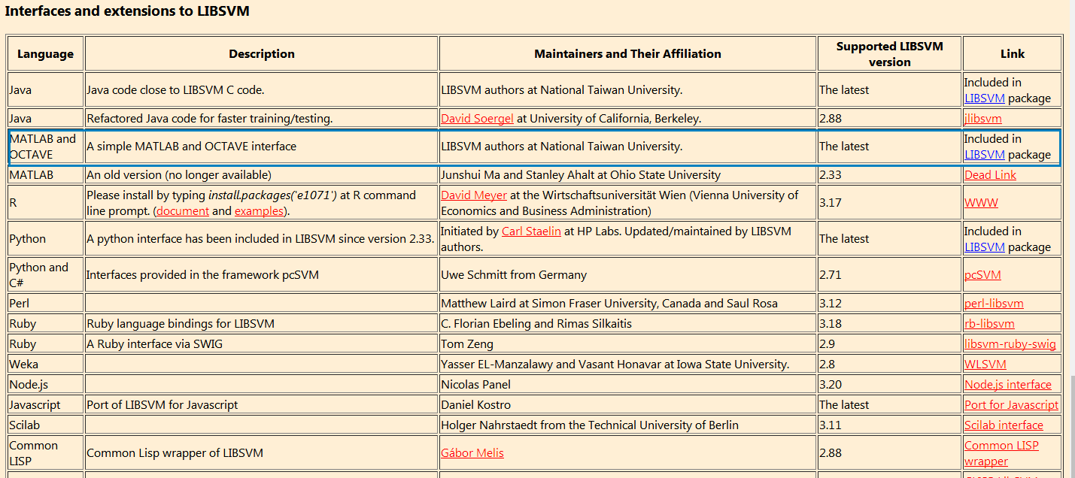Select 'Uwe Schmitt from Germany' cell
Screen dimensions: 1075x478
point(627,274)
